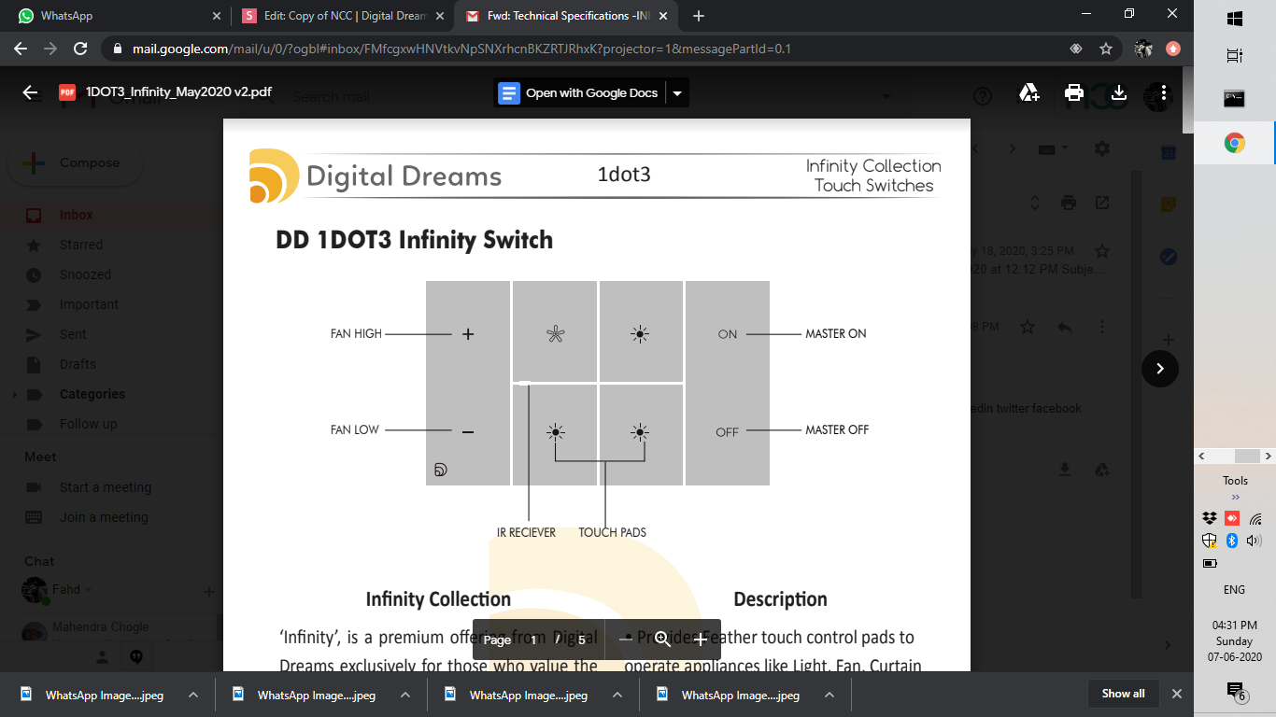
Task: Download the 1DOT3 Infinity PDF
Action: pos(1118,92)
